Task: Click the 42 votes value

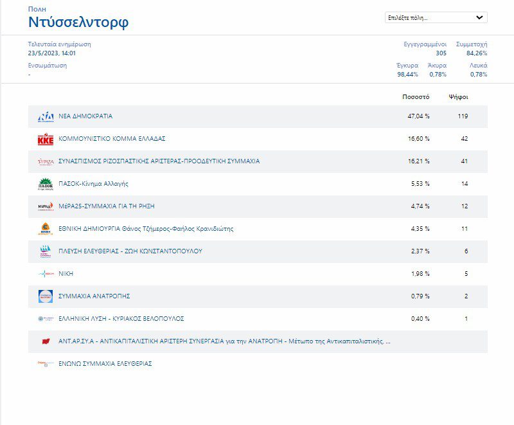Action: point(465,139)
